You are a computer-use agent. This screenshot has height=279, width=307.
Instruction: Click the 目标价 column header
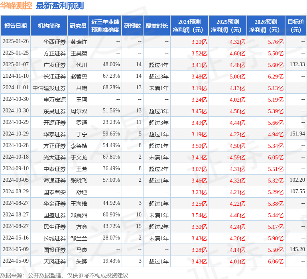point(296,26)
